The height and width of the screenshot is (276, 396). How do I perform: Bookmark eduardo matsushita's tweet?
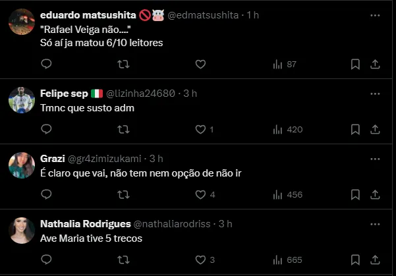coord(355,64)
